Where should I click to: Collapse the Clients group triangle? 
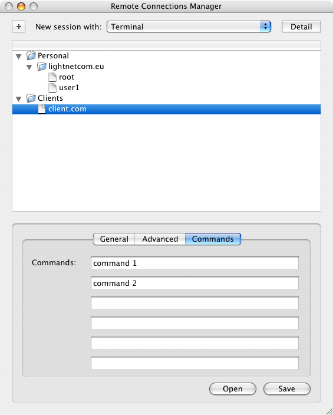click(18, 99)
